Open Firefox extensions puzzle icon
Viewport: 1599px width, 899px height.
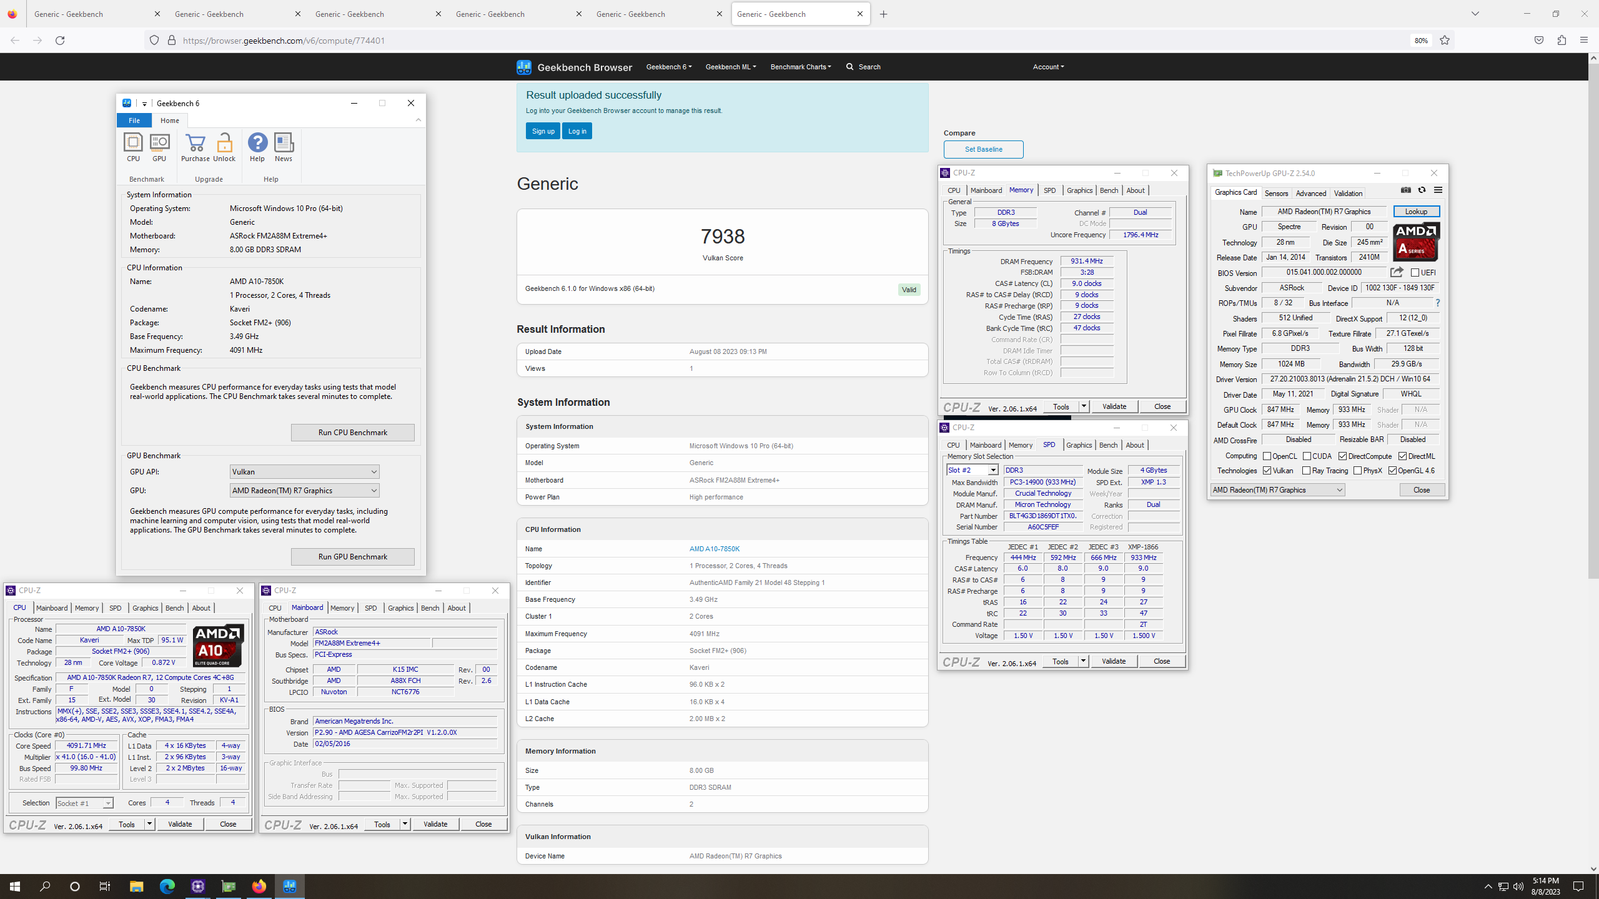[x=1562, y=41]
